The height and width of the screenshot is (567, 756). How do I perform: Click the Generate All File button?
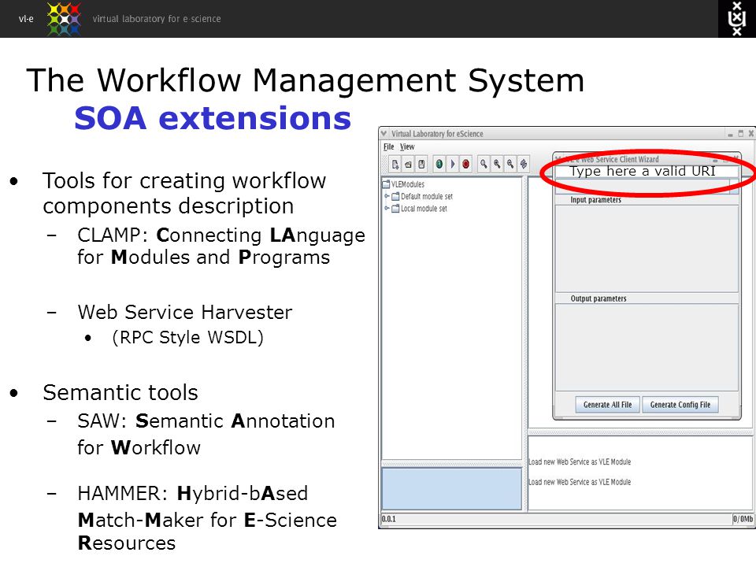pyautogui.click(x=607, y=405)
